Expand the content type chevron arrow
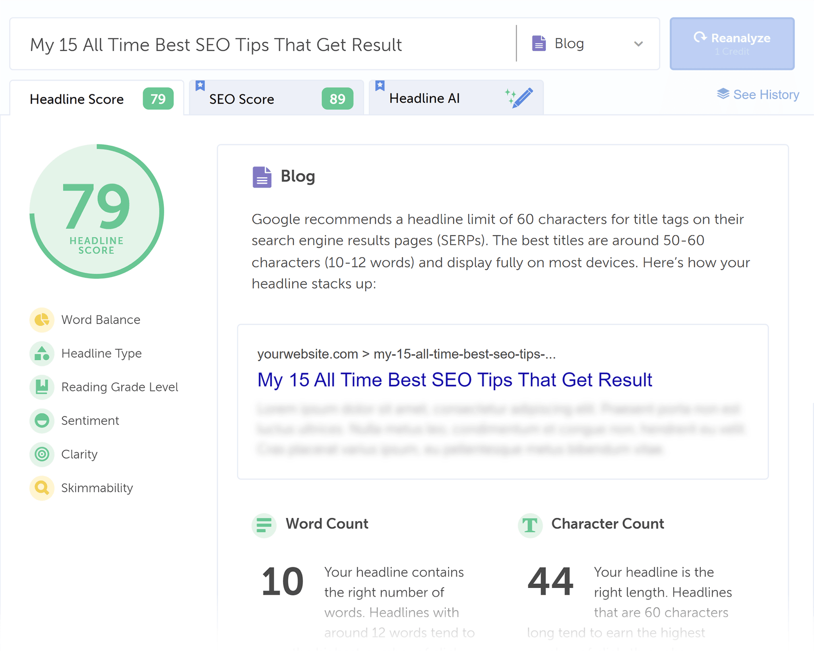The image size is (814, 651). click(638, 44)
